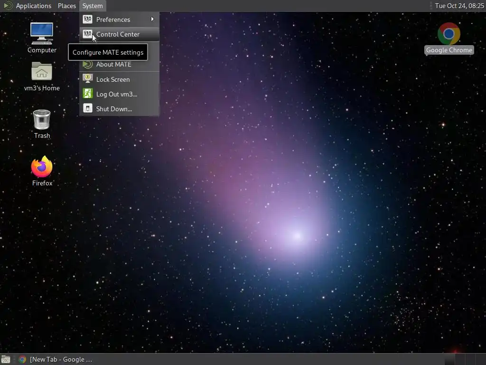This screenshot has height=365, width=486.
Task: Click the Chrome icon in the taskbar
Action: click(x=22, y=359)
